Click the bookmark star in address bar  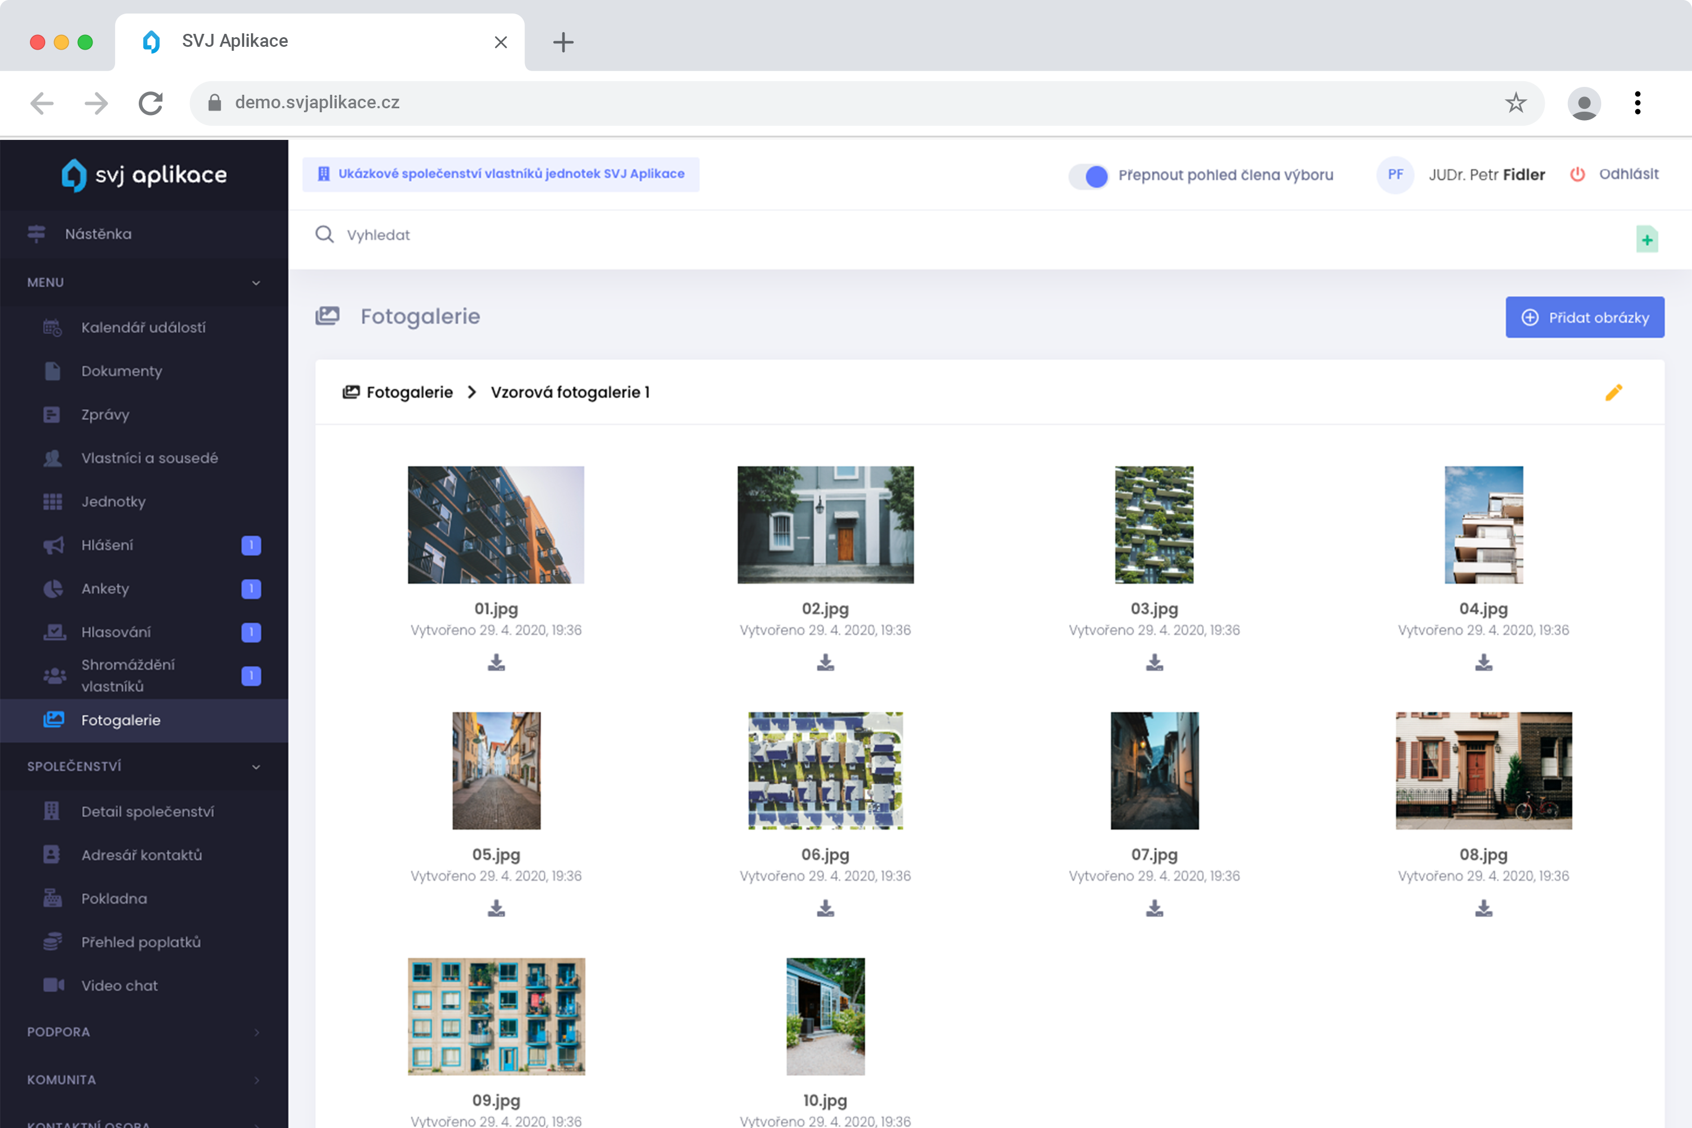click(x=1515, y=103)
